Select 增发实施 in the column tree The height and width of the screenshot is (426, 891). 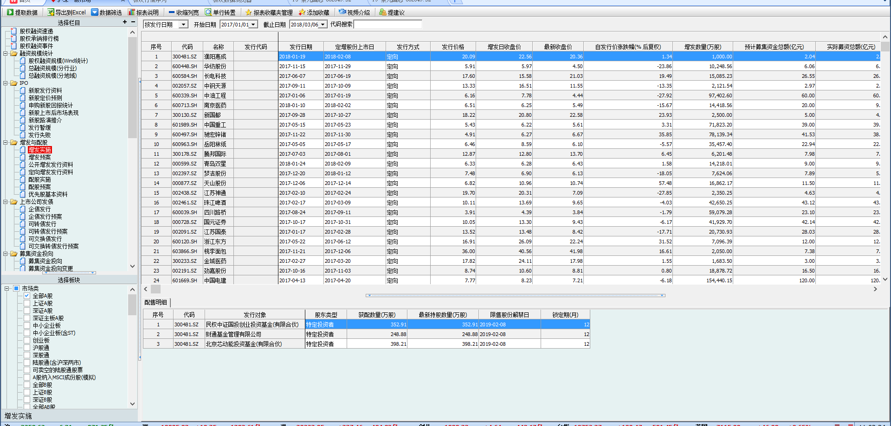point(40,150)
